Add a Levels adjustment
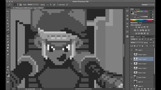This screenshot has width=161, height=90. click(139, 27)
